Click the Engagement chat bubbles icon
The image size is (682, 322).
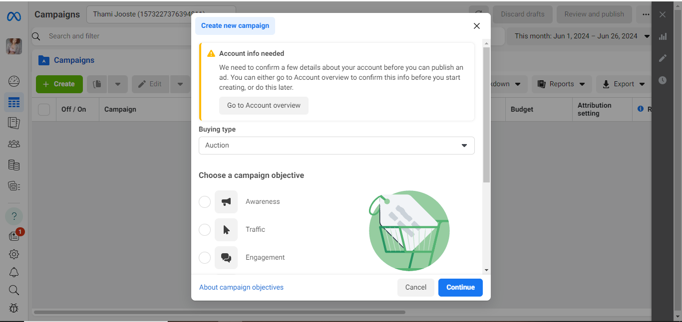pos(226,258)
